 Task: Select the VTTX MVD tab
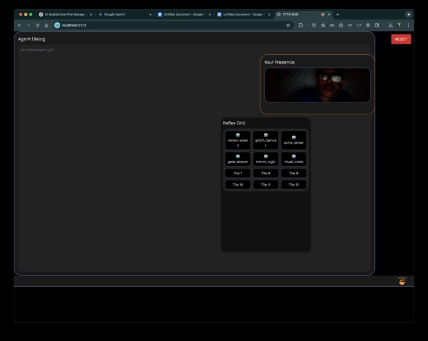point(304,14)
